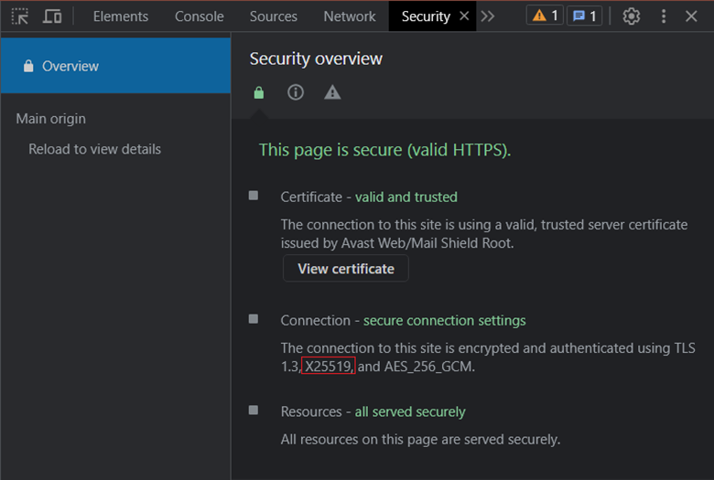
Task: Open the Network tab
Action: (350, 16)
